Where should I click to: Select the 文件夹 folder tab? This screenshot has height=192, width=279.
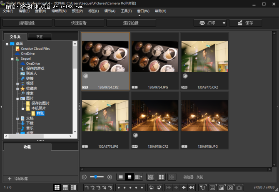click(x=15, y=37)
